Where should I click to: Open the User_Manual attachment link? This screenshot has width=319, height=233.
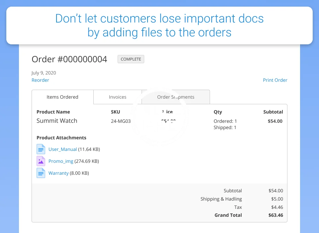pyautogui.click(x=62, y=149)
